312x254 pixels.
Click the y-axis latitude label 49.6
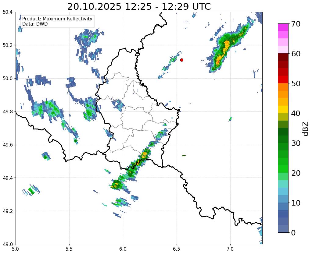[8, 145]
